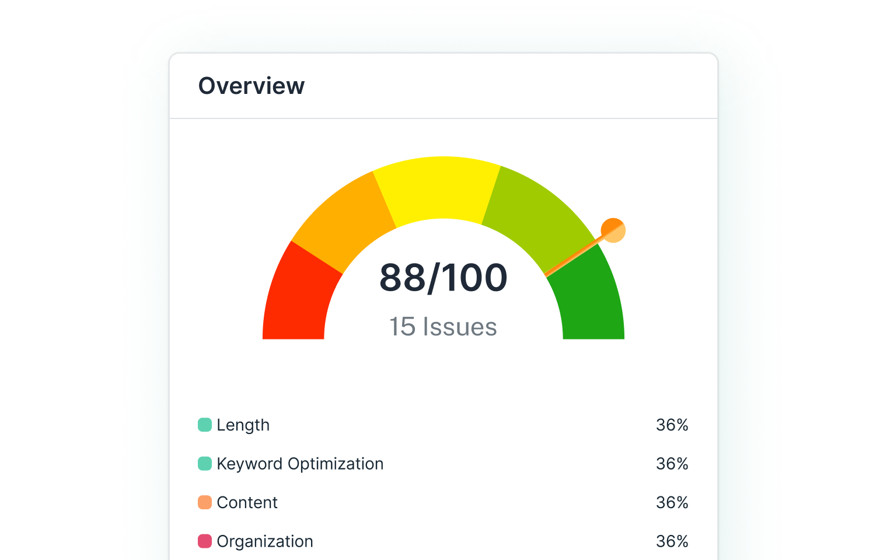Click the 36% value for Organization
Image resolution: width=887 pixels, height=560 pixels.
pos(672,541)
